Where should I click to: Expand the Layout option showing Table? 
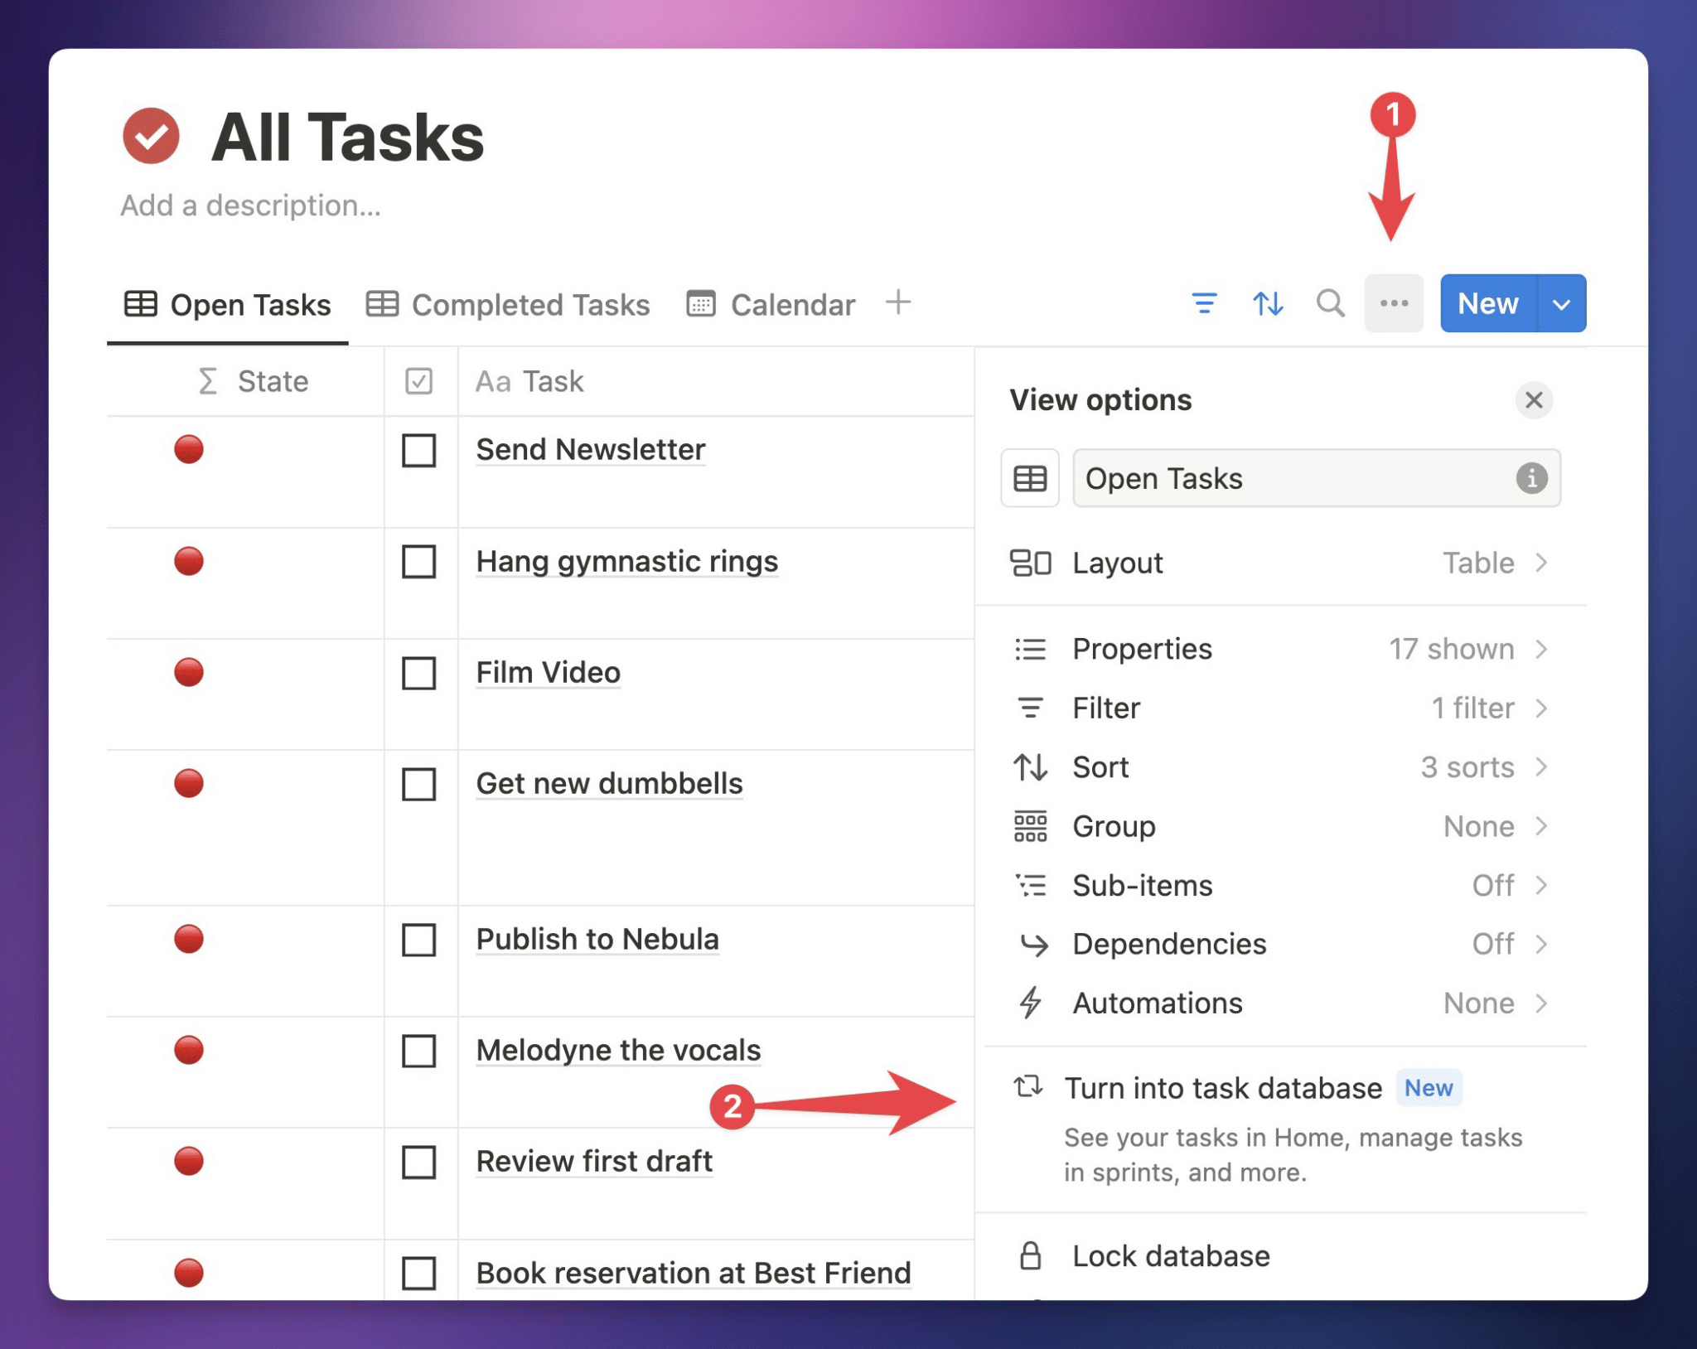[x=1279, y=563]
